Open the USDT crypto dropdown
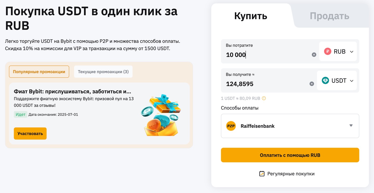The image size is (374, 193). [x=337, y=81]
